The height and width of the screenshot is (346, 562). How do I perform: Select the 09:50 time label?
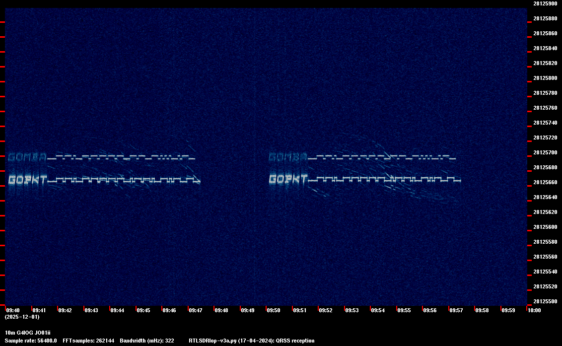[x=274, y=310]
